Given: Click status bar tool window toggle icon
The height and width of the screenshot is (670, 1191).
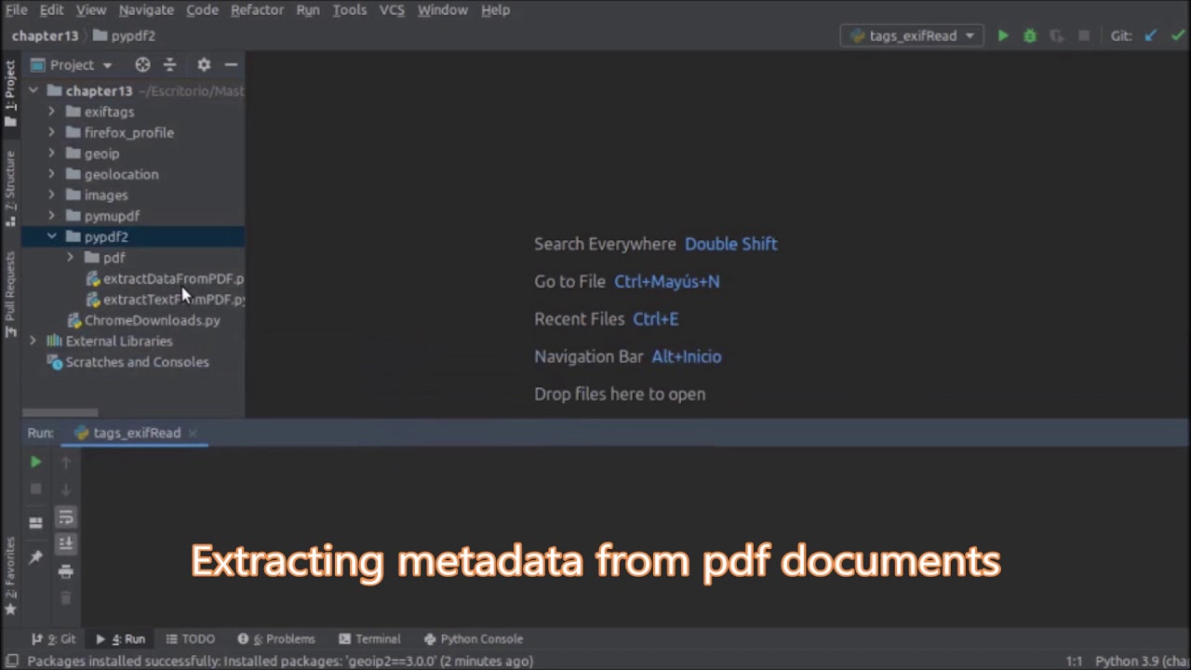Looking at the screenshot, I should (x=11, y=662).
